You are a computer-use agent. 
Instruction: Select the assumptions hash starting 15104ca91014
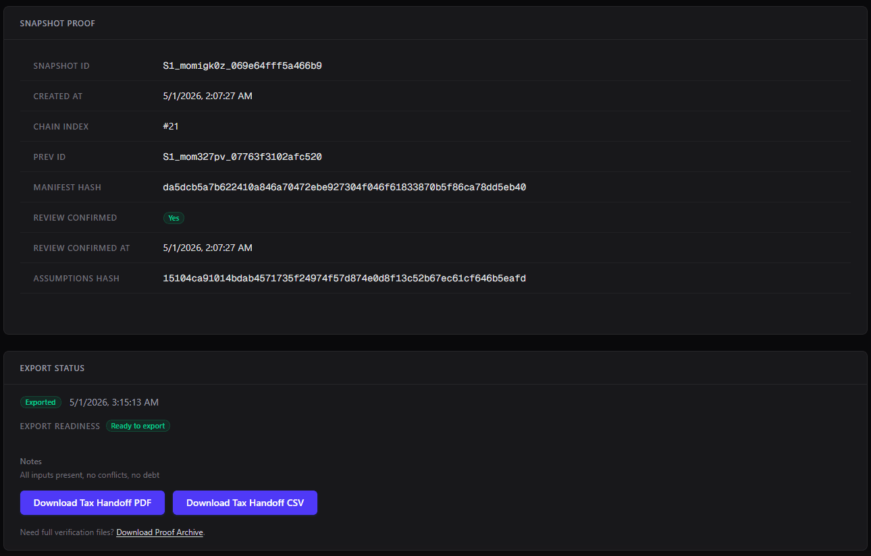click(344, 279)
